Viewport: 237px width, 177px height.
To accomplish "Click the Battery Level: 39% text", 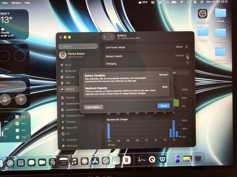I will tap(131, 38).
